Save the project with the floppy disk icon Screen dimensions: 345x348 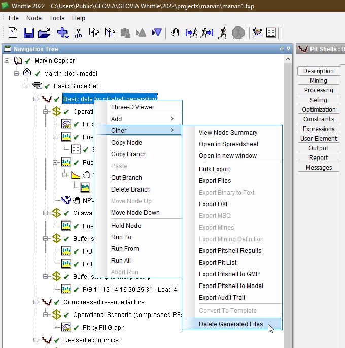click(x=28, y=33)
